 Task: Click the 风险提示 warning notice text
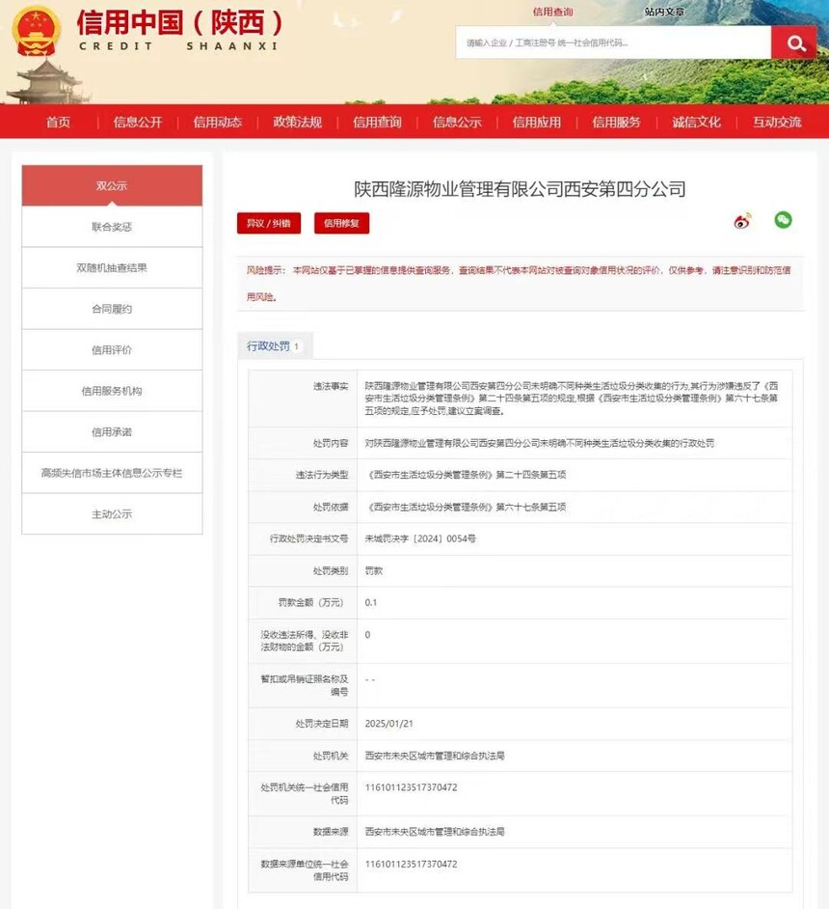pos(519,284)
